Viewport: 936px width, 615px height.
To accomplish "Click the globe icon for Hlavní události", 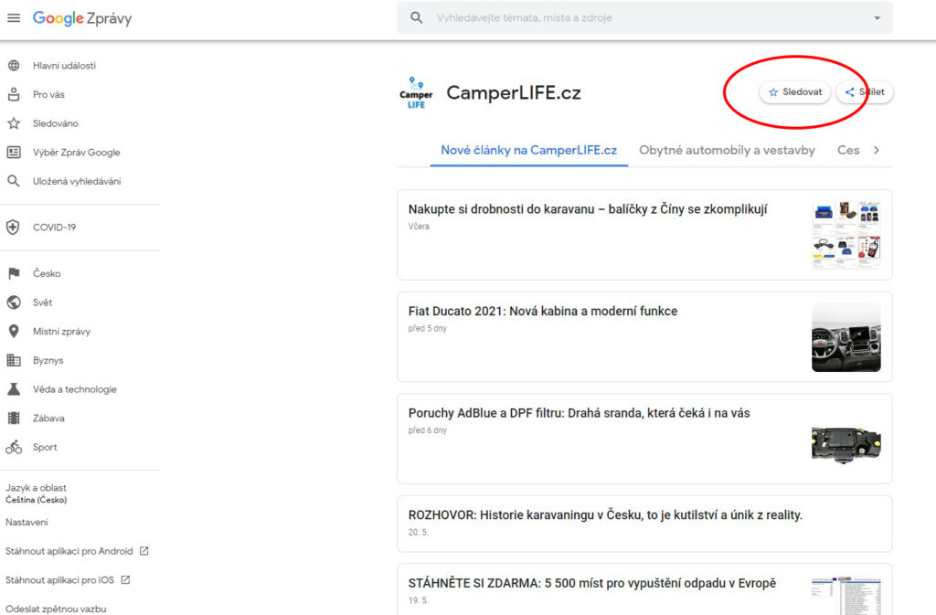I will pos(14,66).
